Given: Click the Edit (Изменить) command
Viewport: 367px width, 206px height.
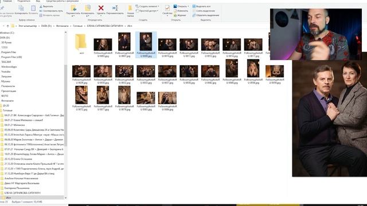Looking at the screenshot, I should 181,11.
